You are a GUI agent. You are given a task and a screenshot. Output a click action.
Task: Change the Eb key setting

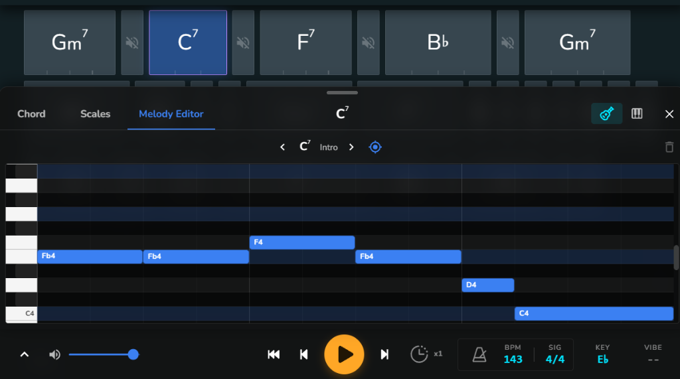[x=603, y=360]
